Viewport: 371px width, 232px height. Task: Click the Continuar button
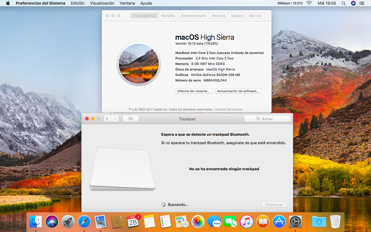274,204
